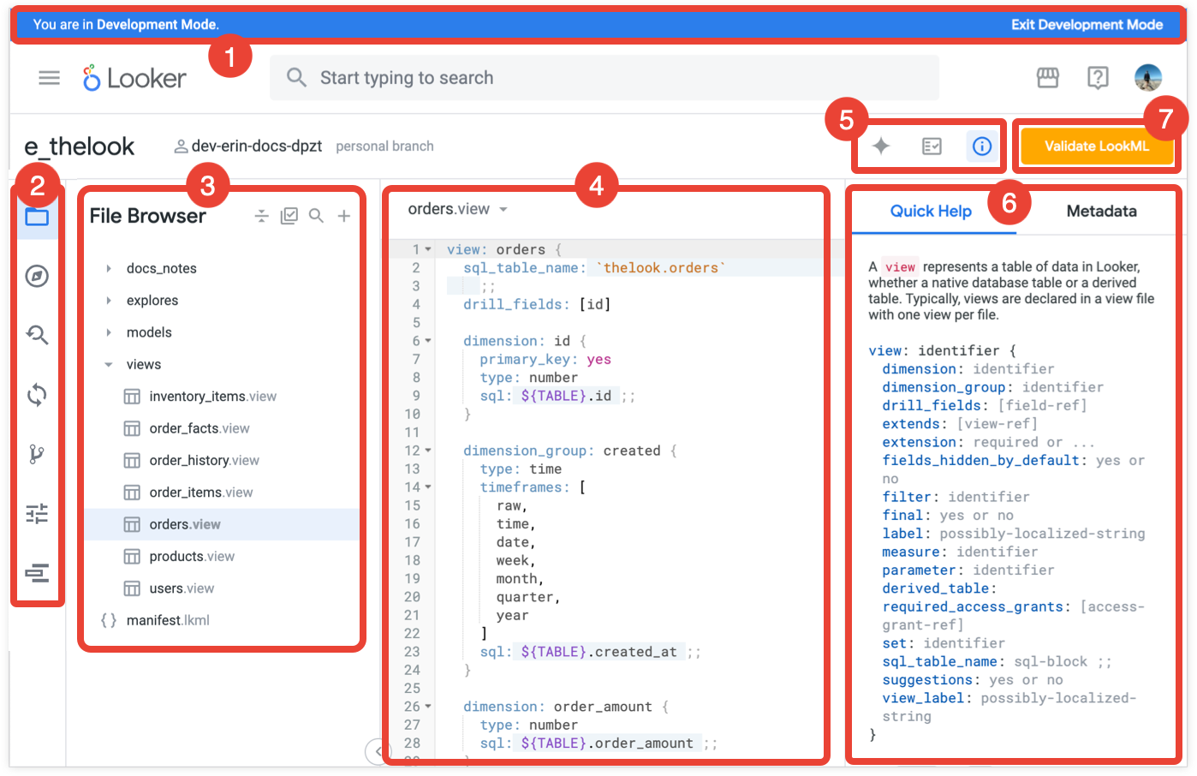
Task: Open the orders.view file dropdown
Action: click(x=503, y=210)
